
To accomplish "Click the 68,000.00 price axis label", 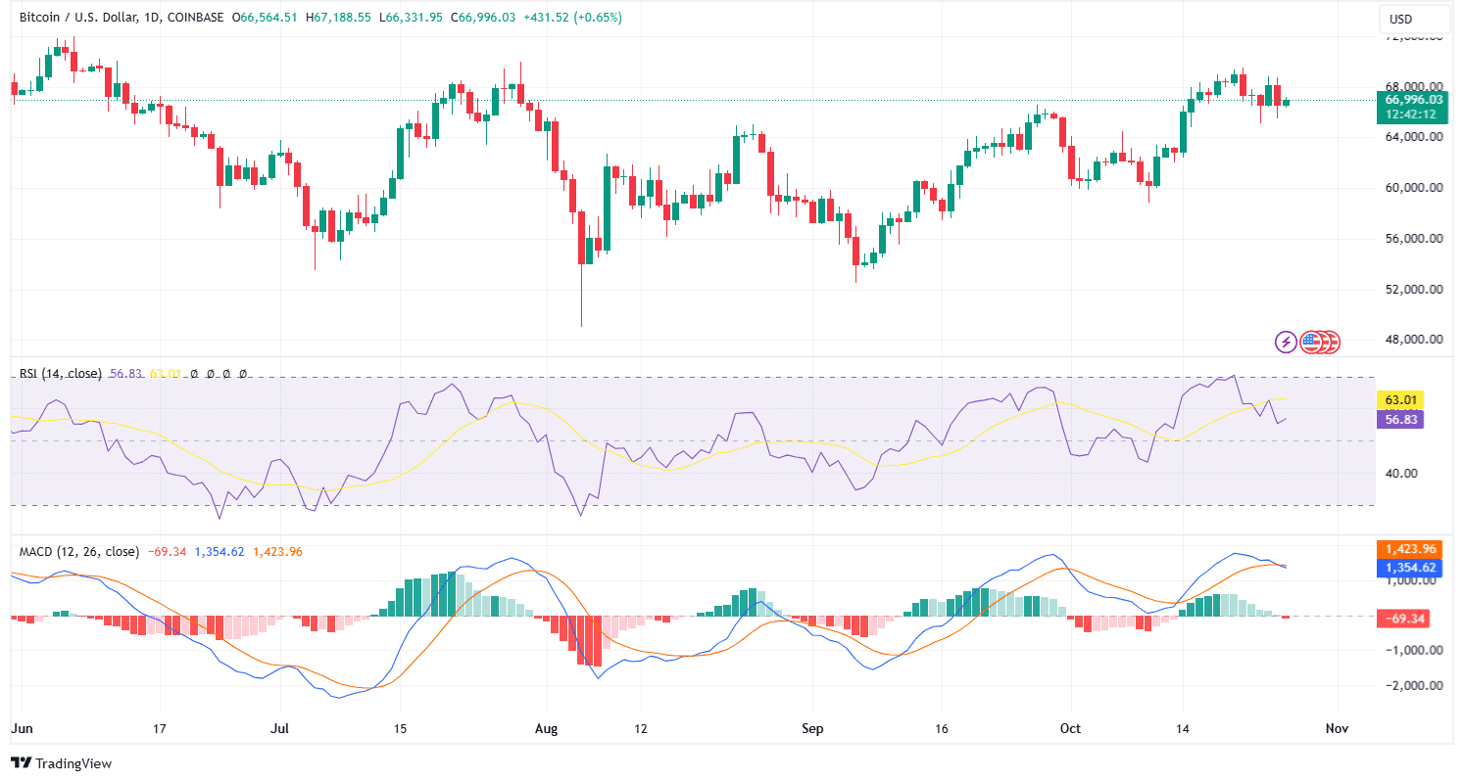I will (x=1414, y=86).
